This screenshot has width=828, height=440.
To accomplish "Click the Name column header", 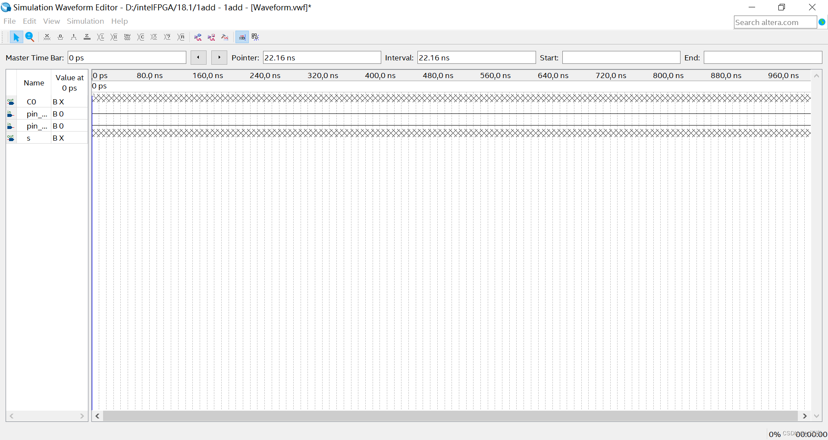I will (x=34, y=83).
